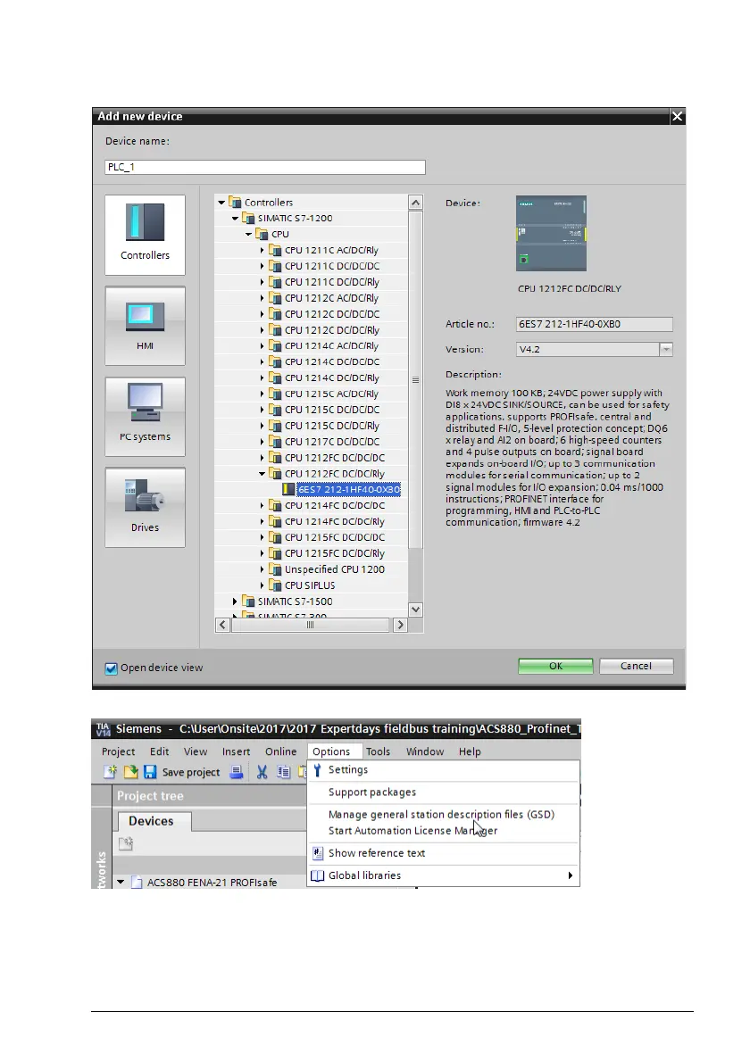The height and width of the screenshot is (1062, 750).
Task: Select CPU SIPLUS tree item
Action: 310,585
